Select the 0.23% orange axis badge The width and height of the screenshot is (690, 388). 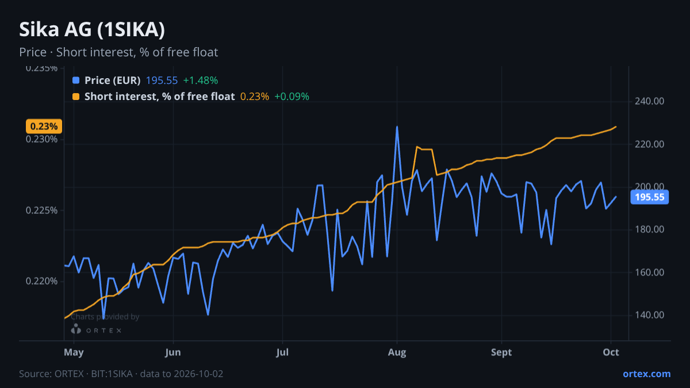[44, 126]
